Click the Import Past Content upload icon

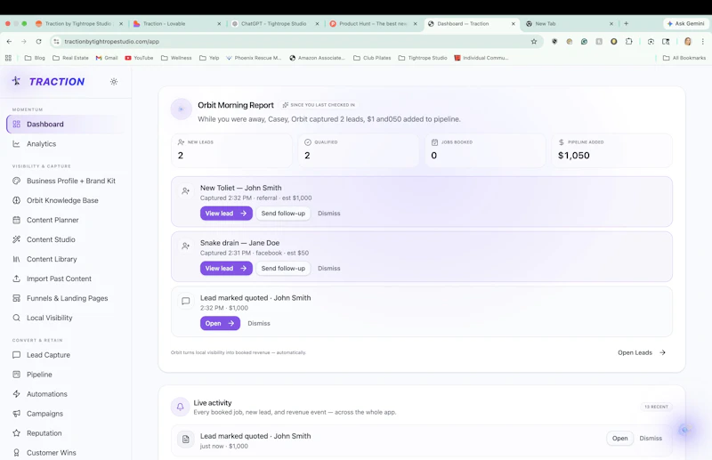(16, 278)
